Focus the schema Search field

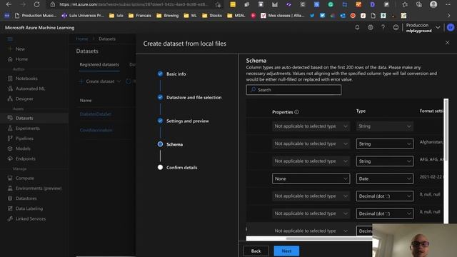click(x=293, y=90)
